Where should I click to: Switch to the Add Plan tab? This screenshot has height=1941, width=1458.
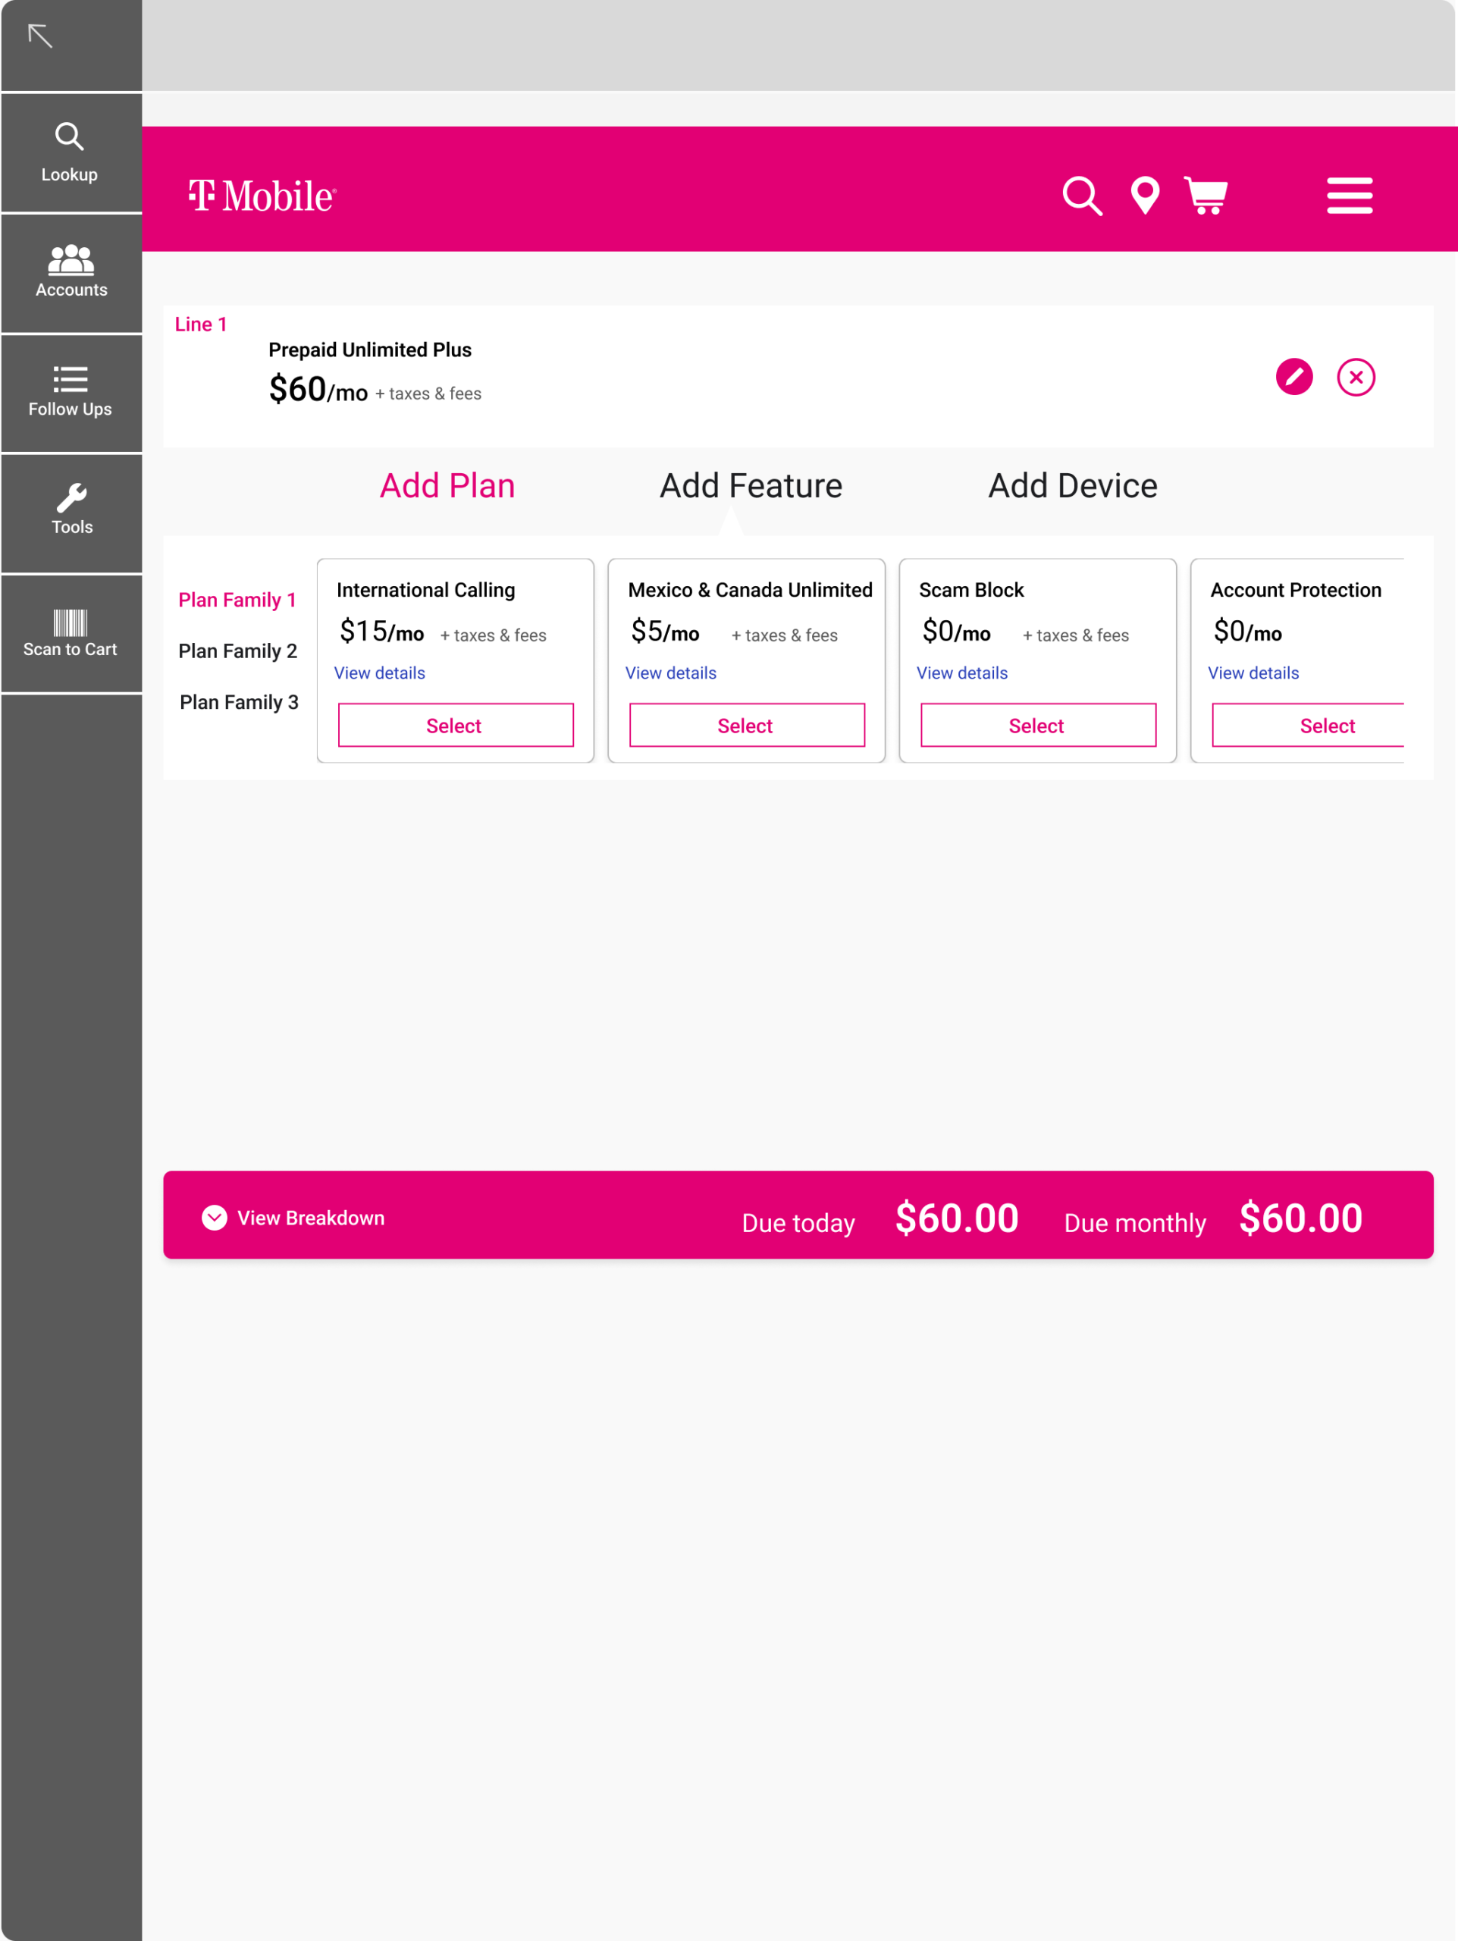(447, 485)
